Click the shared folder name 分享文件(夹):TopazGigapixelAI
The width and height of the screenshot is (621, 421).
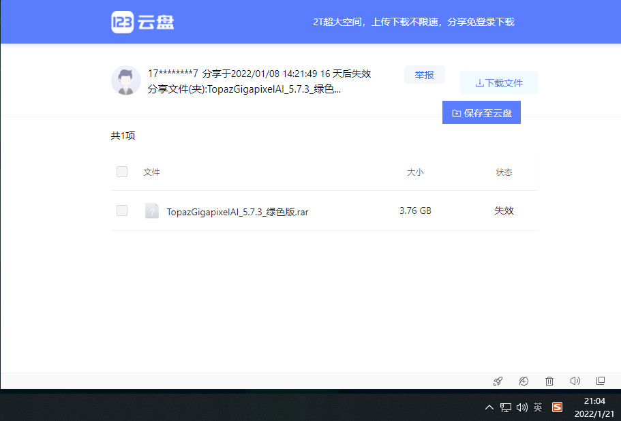244,89
